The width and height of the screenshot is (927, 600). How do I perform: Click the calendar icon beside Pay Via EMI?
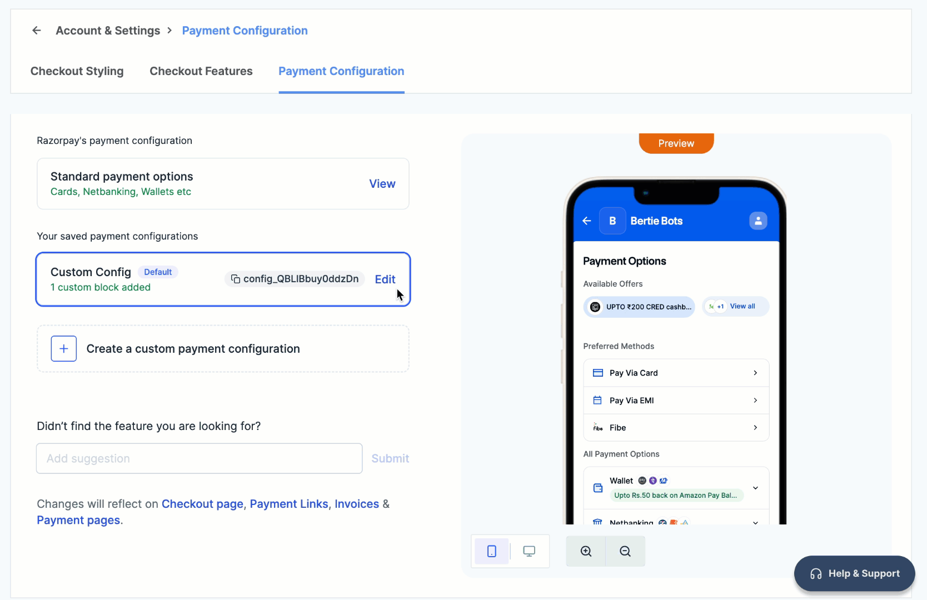[x=597, y=400]
